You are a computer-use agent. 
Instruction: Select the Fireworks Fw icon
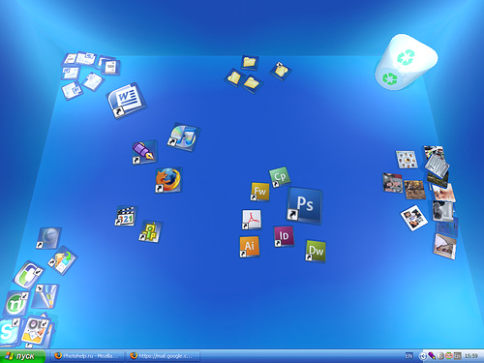259,192
